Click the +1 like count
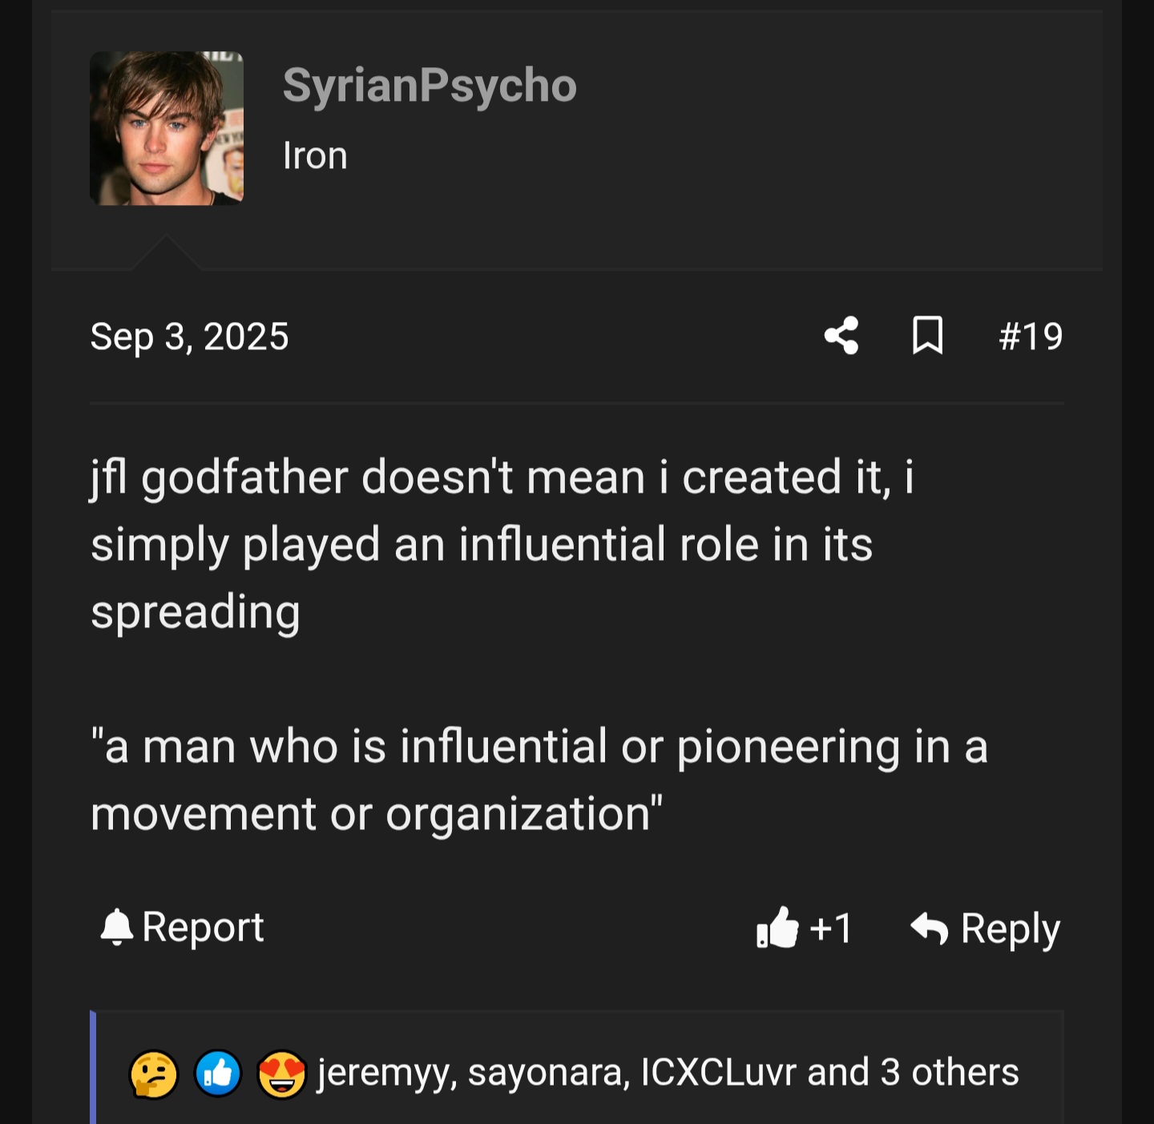The image size is (1154, 1124). tap(831, 929)
